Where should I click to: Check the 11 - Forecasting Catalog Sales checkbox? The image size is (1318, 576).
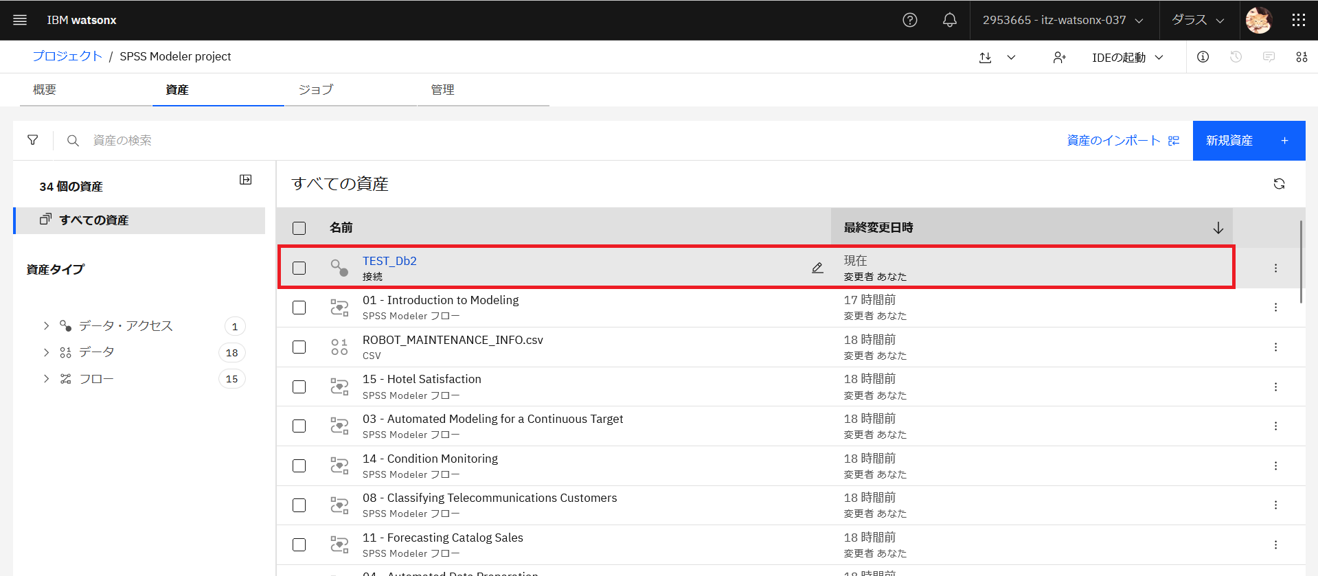tap(299, 544)
